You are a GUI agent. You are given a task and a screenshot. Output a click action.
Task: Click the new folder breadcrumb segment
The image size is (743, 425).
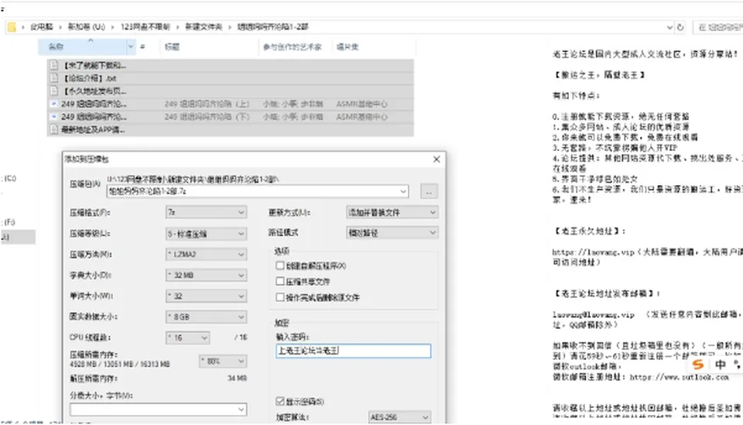click(204, 27)
